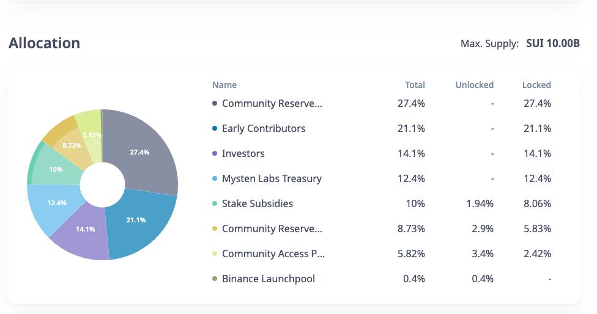Viewport: 597px width, 314px height.
Task: Click the green Stake Subsidies legend dot
Action: click(x=215, y=204)
